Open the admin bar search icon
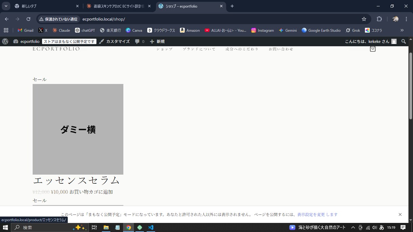This screenshot has height=232, width=413. tap(404, 41)
